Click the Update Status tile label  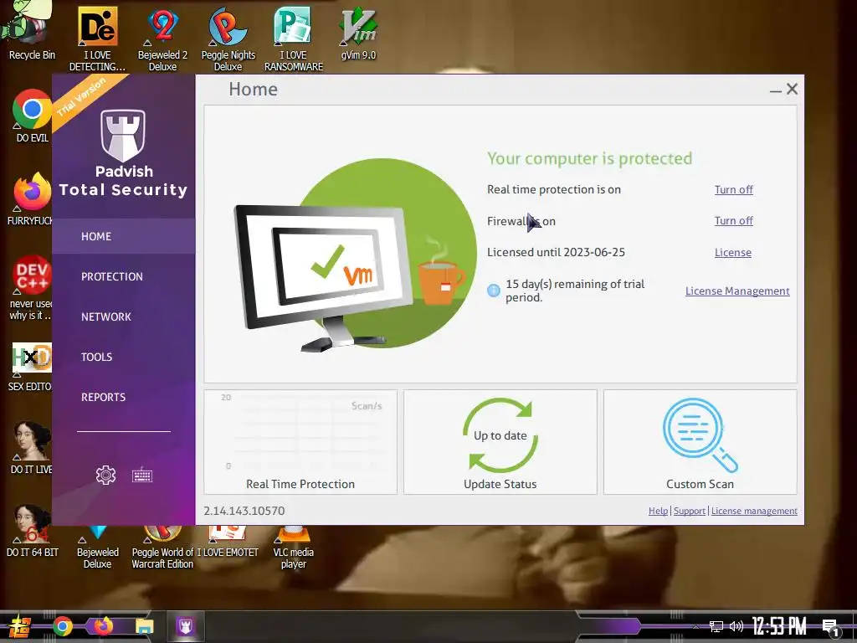coord(500,484)
